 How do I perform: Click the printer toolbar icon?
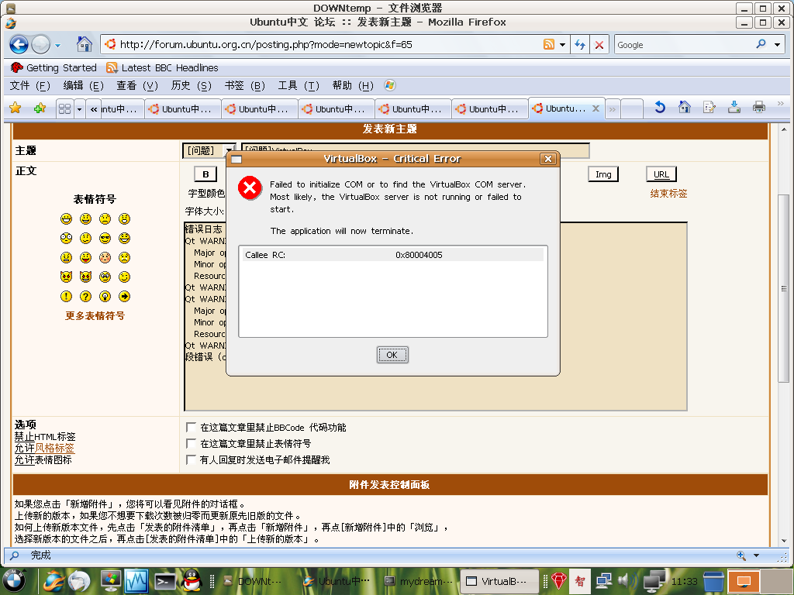pos(758,107)
